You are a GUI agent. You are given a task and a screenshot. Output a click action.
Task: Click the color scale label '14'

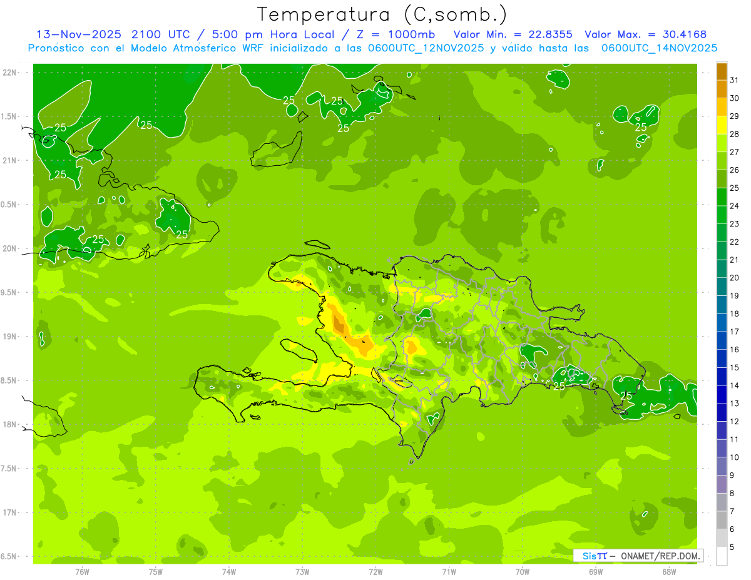point(734,385)
